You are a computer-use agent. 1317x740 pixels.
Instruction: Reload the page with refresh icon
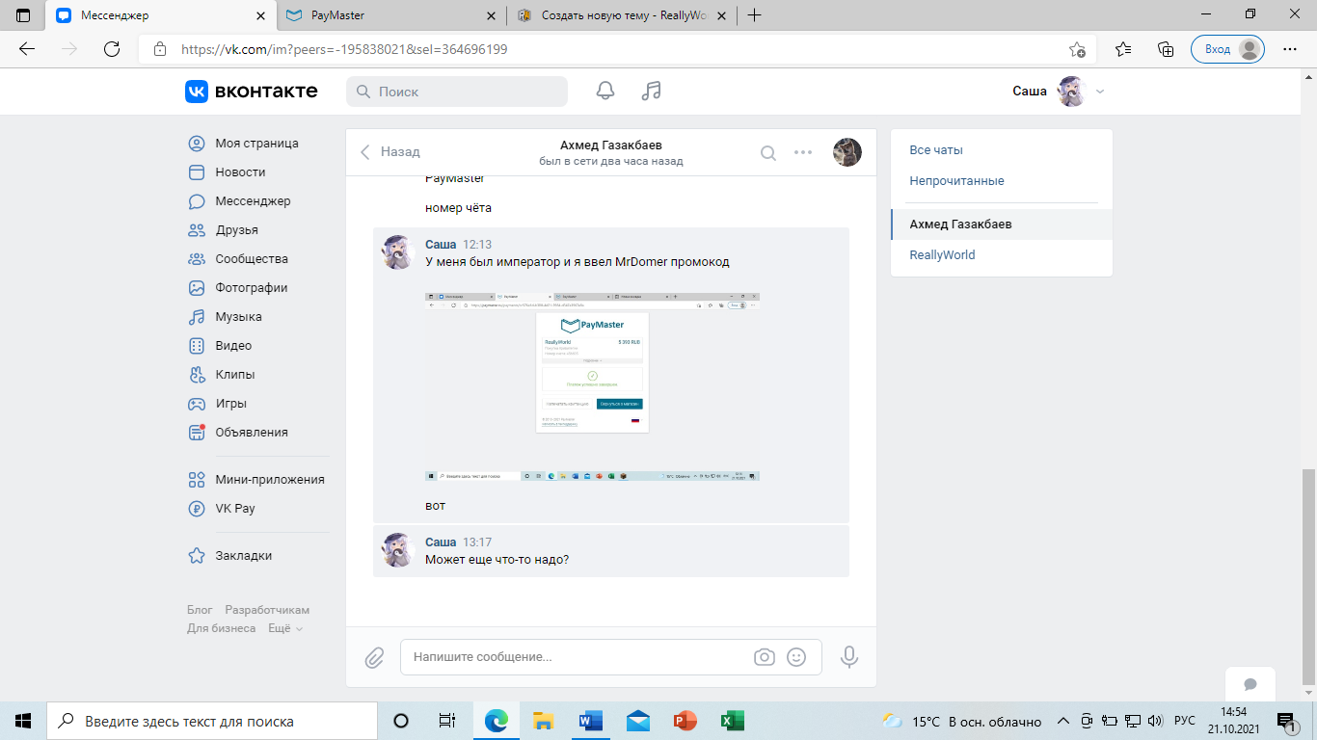[x=112, y=49]
